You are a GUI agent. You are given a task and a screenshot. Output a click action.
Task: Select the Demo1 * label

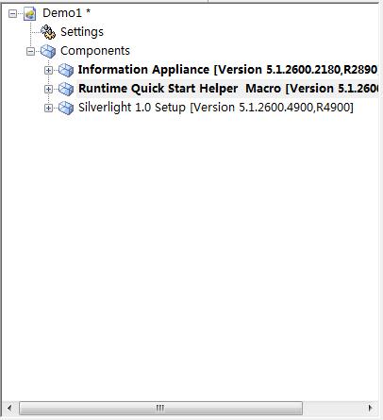(x=66, y=13)
